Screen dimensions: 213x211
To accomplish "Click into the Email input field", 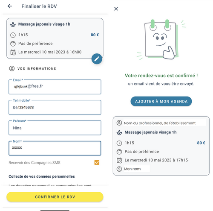I will click(x=55, y=87).
